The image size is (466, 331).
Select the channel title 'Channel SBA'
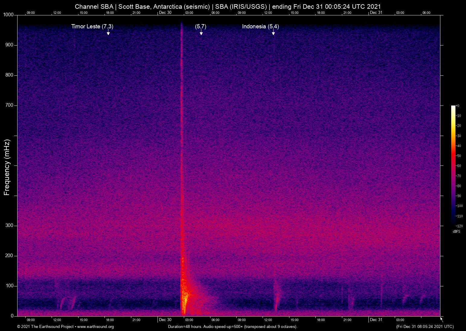pyautogui.click(x=94, y=6)
